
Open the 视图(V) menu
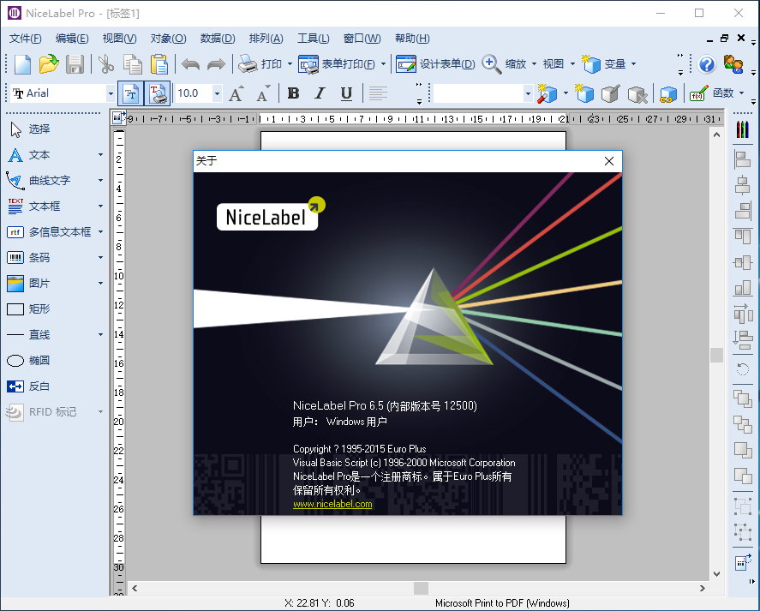click(x=119, y=39)
